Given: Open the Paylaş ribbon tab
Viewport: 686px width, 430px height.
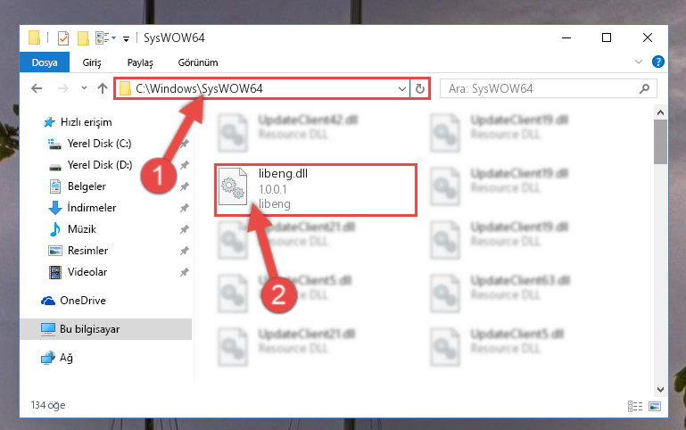Looking at the screenshot, I should 140,62.
